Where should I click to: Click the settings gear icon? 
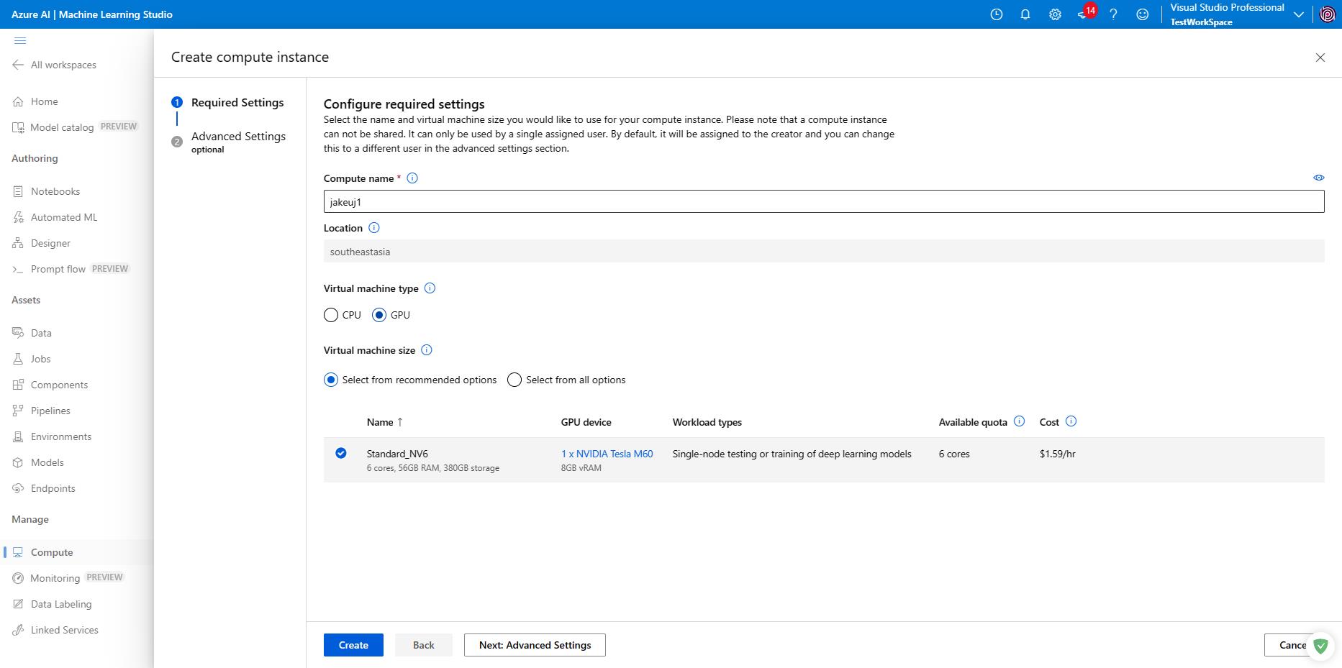pyautogui.click(x=1055, y=14)
